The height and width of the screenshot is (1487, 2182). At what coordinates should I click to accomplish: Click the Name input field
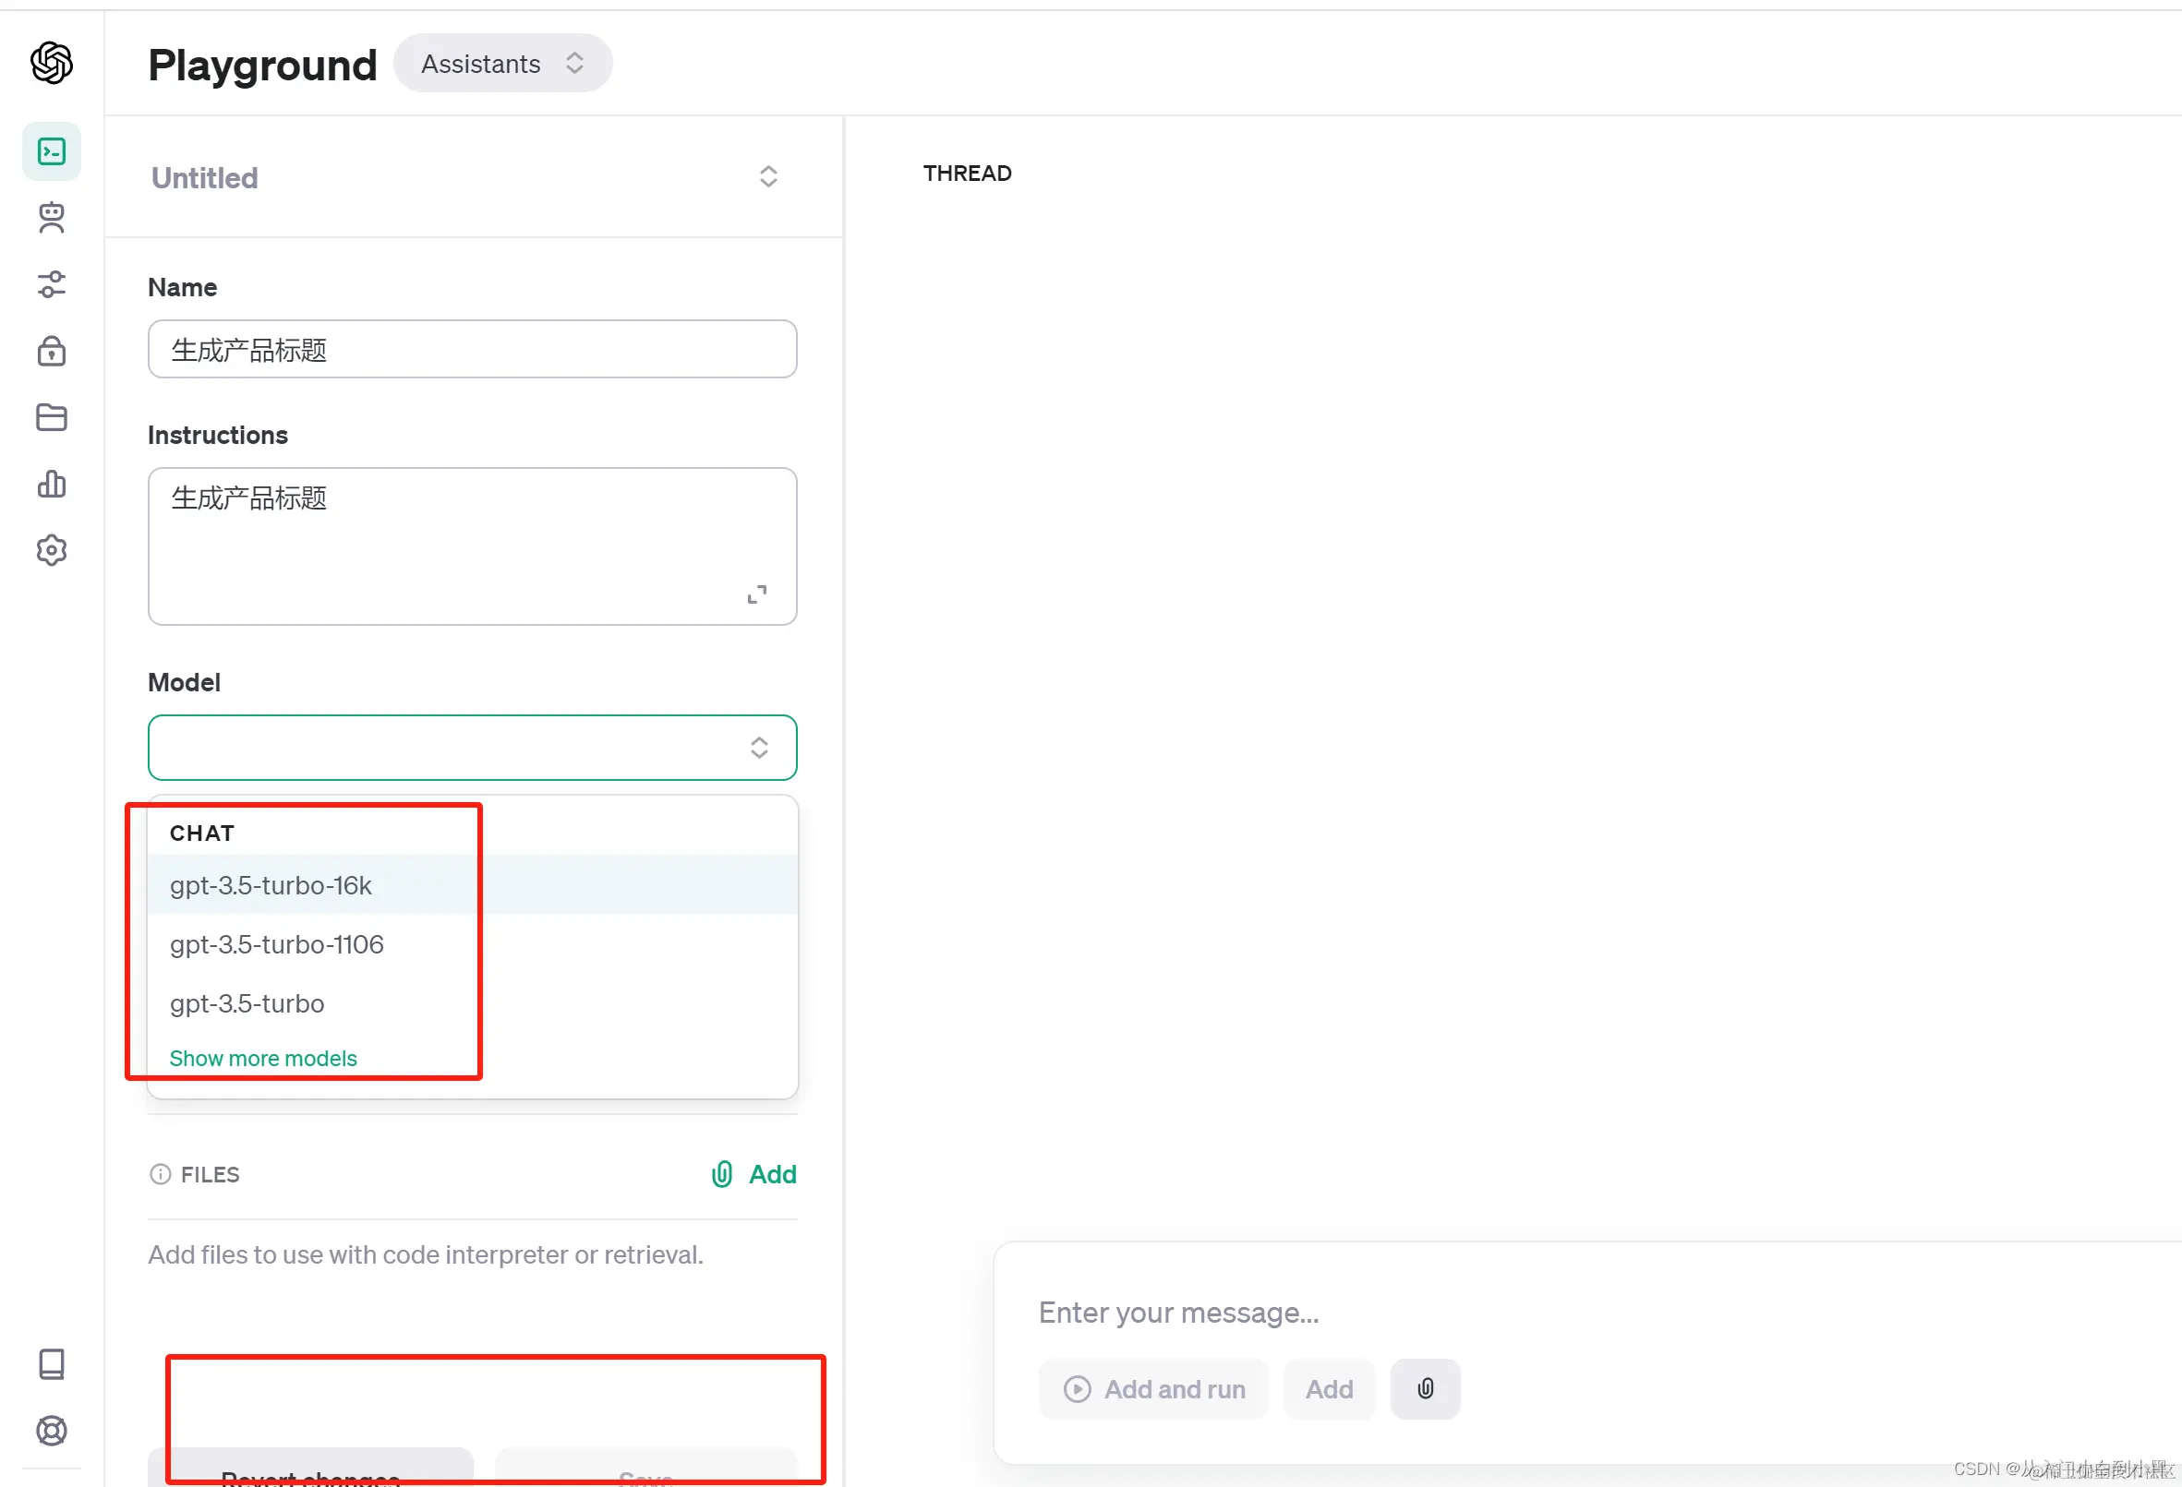(472, 349)
